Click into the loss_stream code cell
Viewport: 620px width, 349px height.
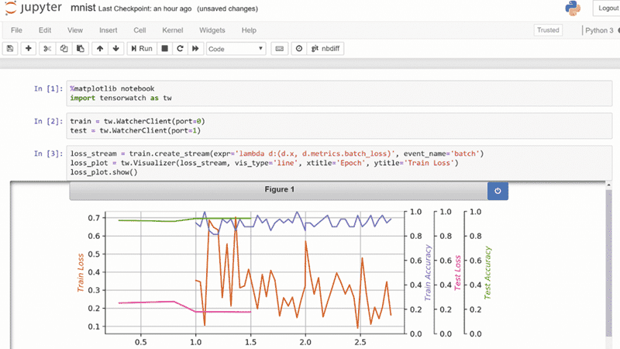(339, 163)
